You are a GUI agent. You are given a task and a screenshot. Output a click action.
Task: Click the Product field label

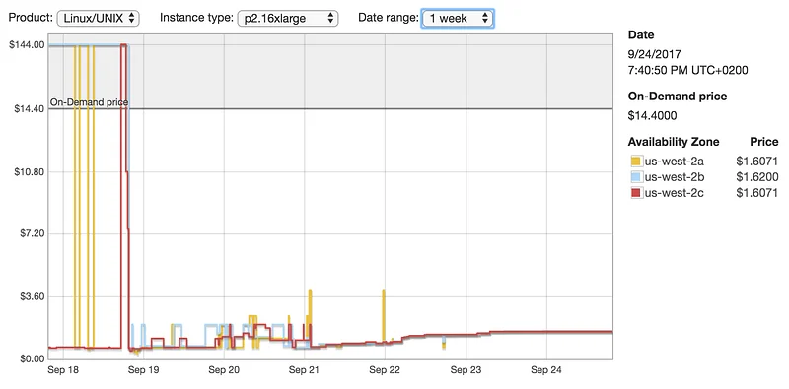[x=31, y=18]
